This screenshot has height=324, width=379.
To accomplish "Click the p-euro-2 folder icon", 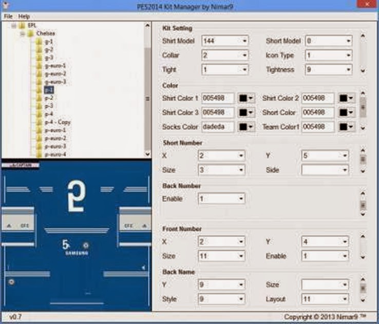I will tap(39, 138).
